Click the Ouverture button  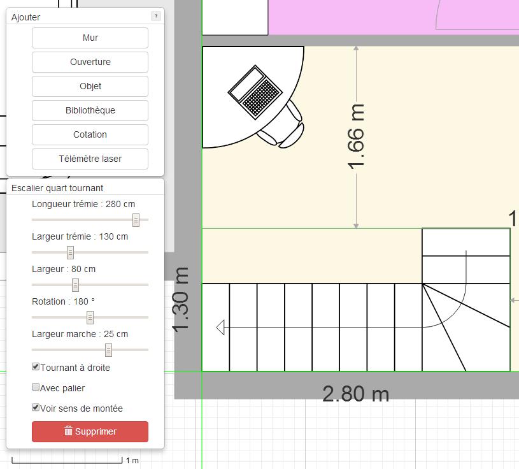click(x=89, y=62)
